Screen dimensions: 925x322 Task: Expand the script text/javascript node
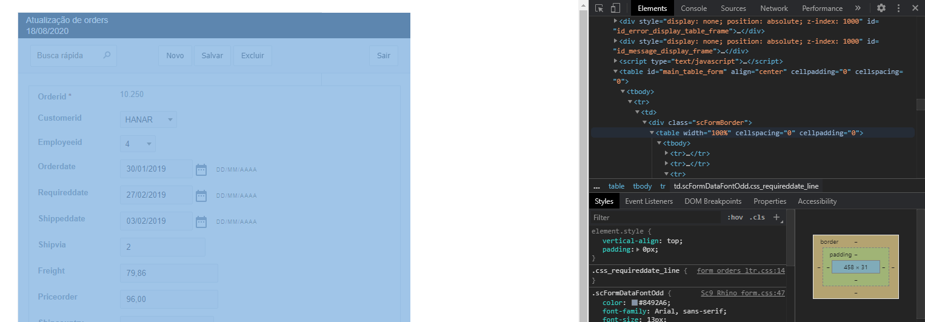point(616,61)
